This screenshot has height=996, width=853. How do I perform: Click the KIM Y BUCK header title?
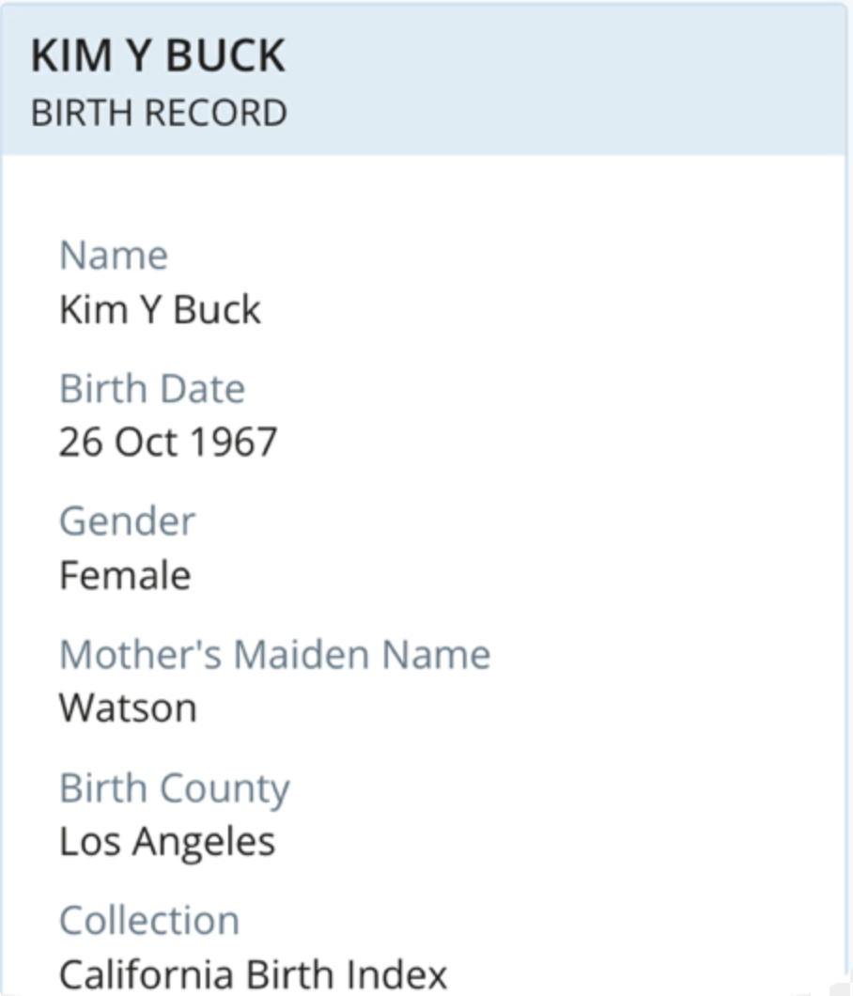[x=158, y=55]
